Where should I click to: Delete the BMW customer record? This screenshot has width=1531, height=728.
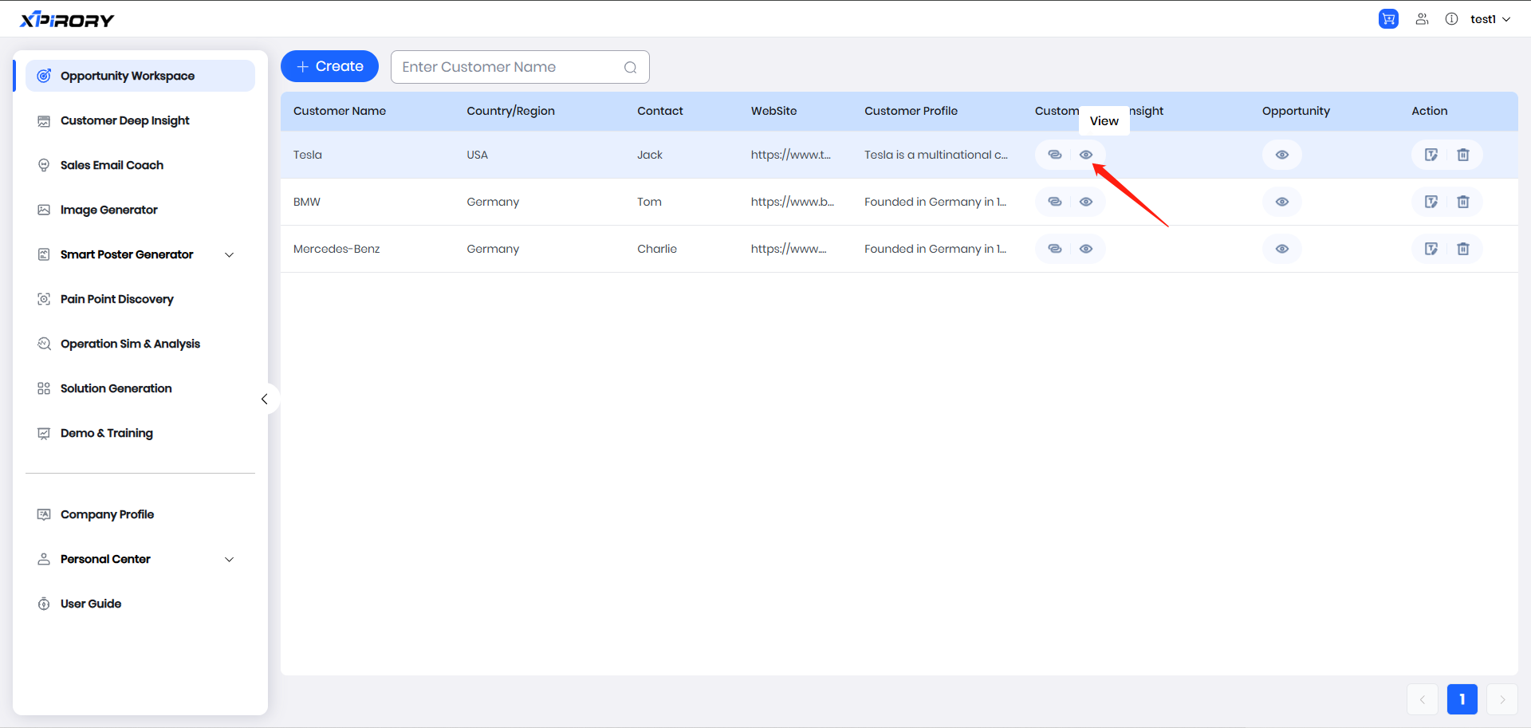pos(1463,202)
